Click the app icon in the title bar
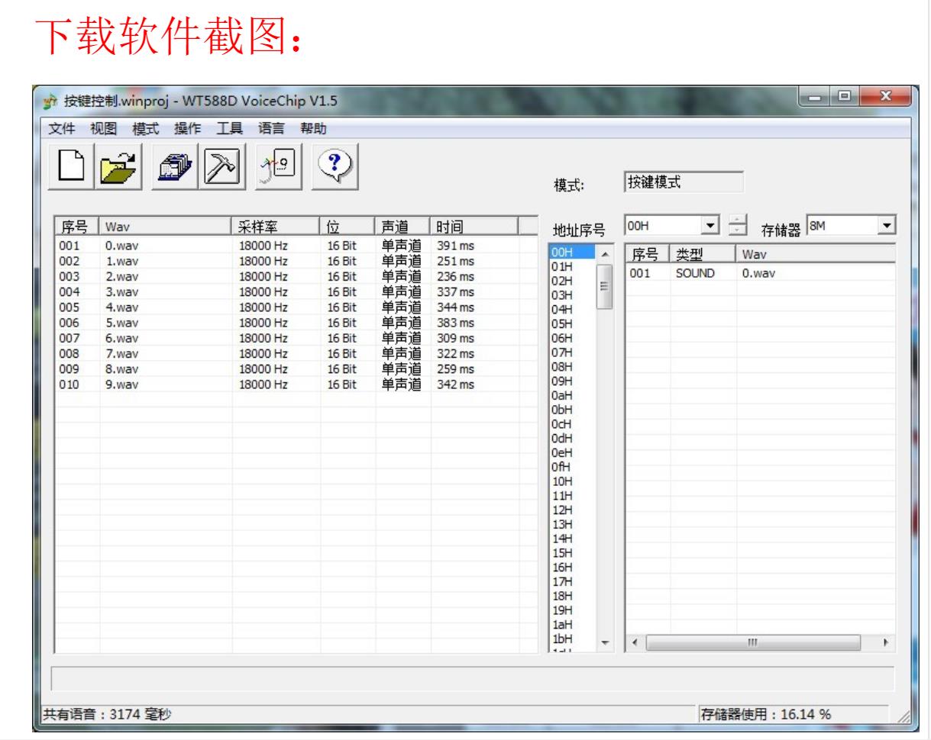931x740 pixels. pos(50,101)
